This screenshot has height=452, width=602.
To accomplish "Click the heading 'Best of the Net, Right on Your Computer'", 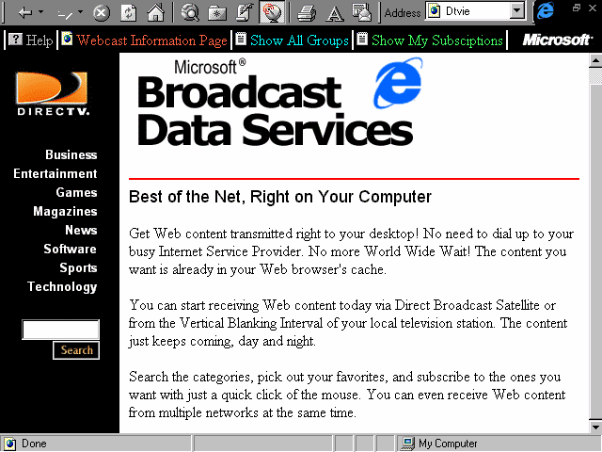I will click(x=280, y=197).
